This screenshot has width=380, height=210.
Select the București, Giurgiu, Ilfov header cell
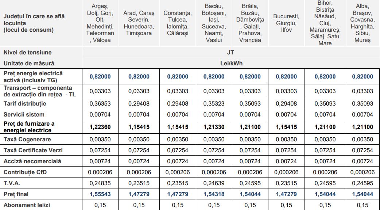point(286,23)
